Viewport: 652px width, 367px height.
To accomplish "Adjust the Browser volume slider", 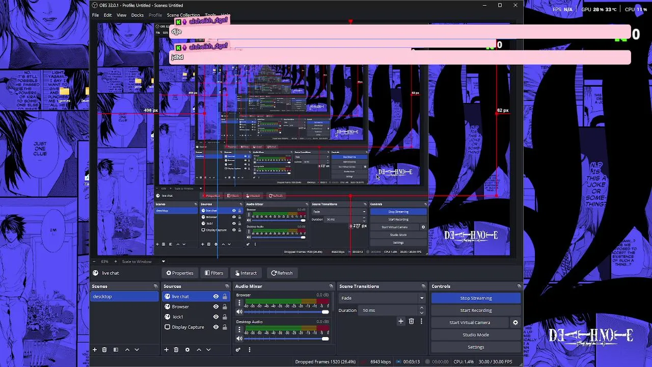I will point(286,312).
